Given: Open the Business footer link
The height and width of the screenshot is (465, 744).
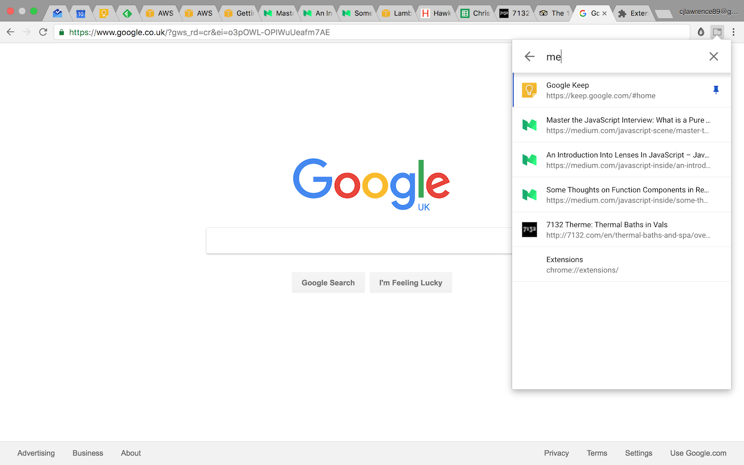Looking at the screenshot, I should (x=88, y=453).
